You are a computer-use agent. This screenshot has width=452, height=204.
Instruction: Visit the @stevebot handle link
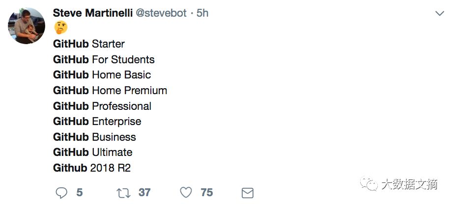tap(161, 13)
